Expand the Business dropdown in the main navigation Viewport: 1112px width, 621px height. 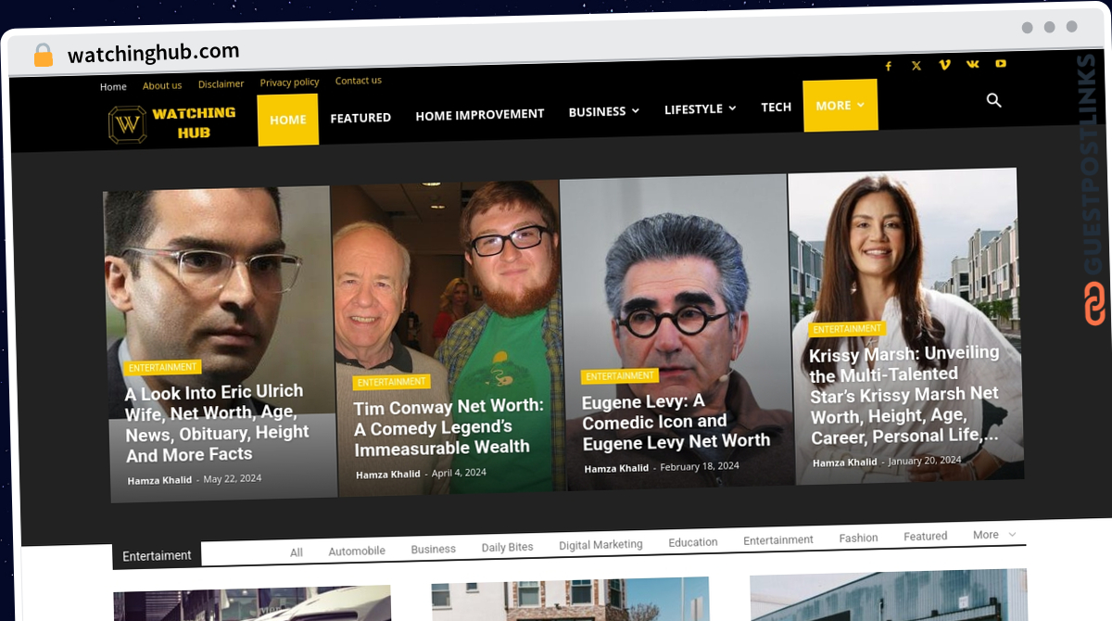604,111
